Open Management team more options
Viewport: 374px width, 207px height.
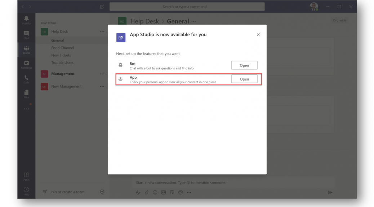click(x=102, y=74)
